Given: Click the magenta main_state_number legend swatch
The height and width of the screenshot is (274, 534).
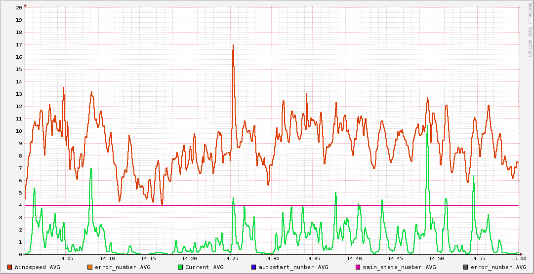Looking at the screenshot, I should 358,267.
